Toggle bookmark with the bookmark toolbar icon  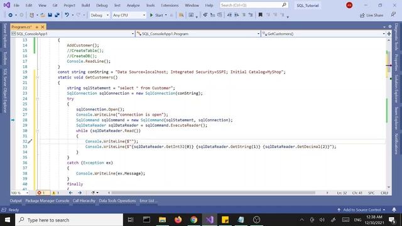(x=261, y=15)
